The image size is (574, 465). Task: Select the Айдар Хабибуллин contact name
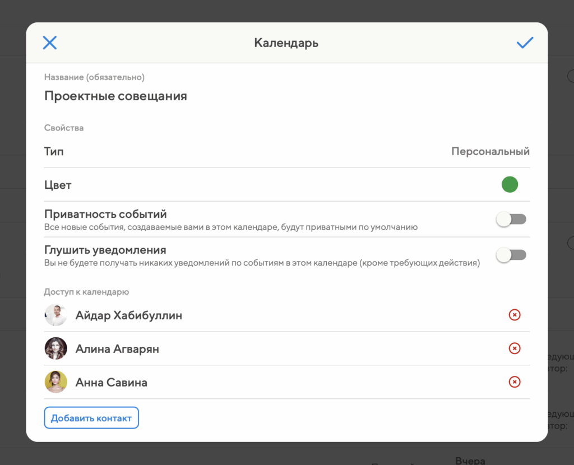coord(128,315)
